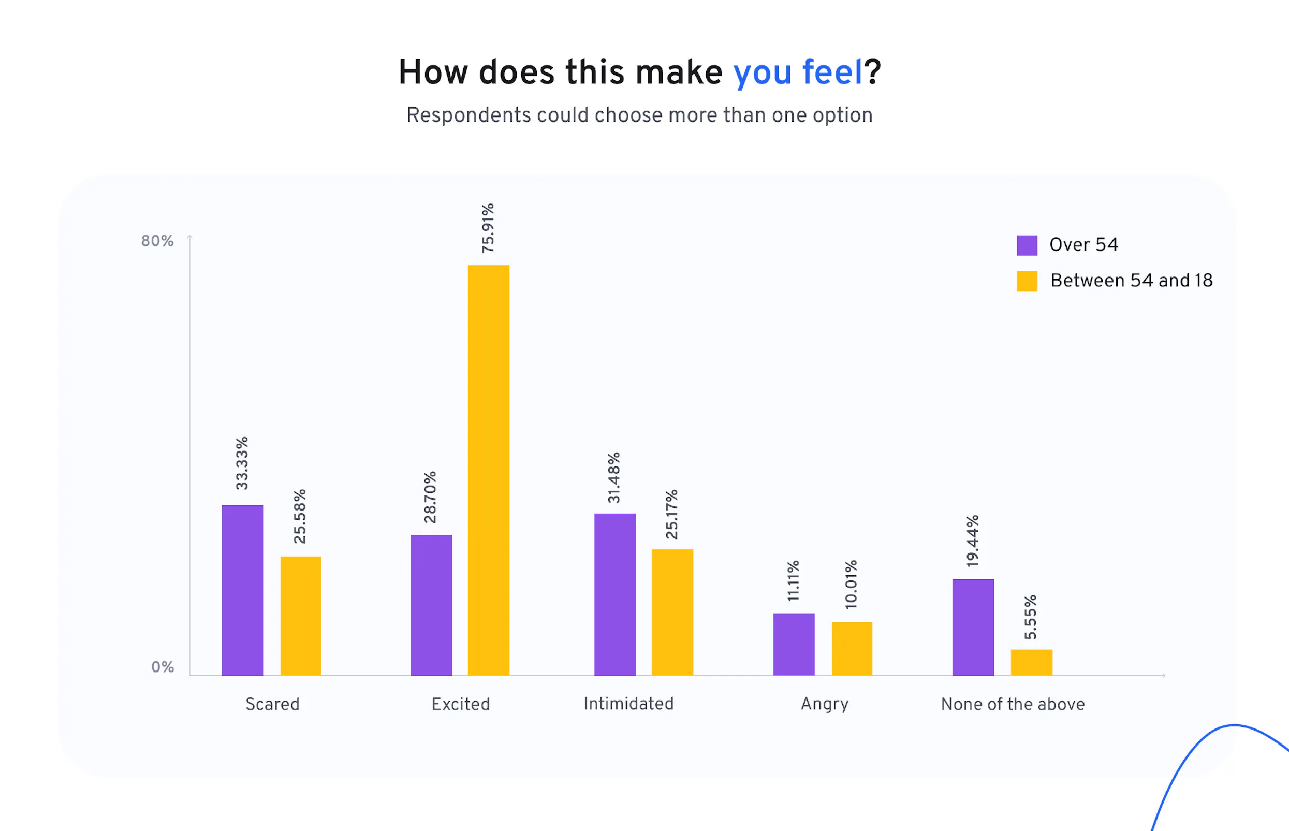This screenshot has height=831, width=1289.
Task: Click the Excited axis category label
Action: pos(461,704)
